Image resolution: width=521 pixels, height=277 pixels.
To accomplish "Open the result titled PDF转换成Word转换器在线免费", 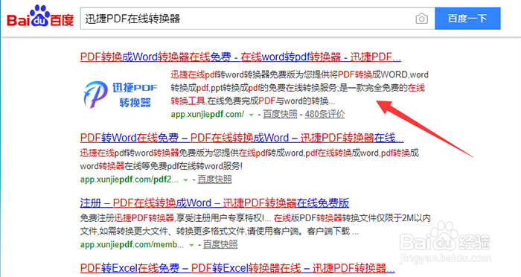I will 240,57.
